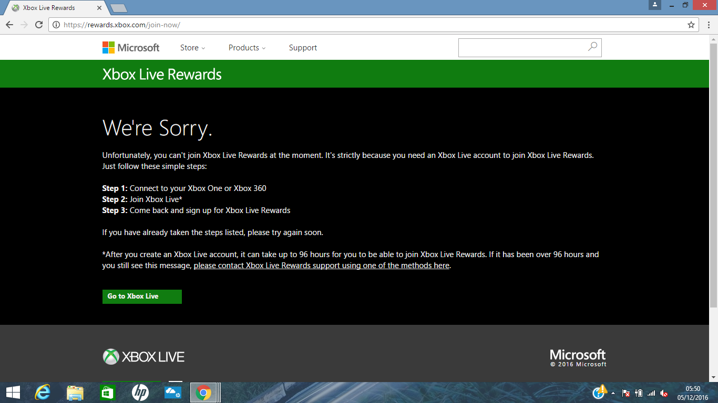Select the Support menu item

click(303, 47)
